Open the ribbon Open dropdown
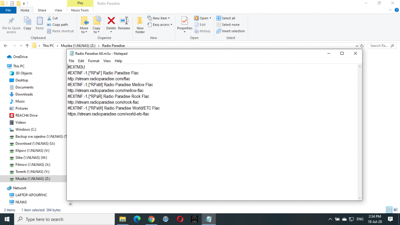 coord(203,18)
